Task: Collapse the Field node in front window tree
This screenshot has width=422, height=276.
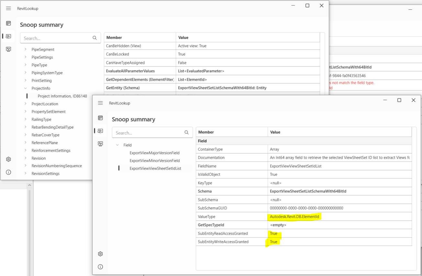Action: click(x=117, y=145)
